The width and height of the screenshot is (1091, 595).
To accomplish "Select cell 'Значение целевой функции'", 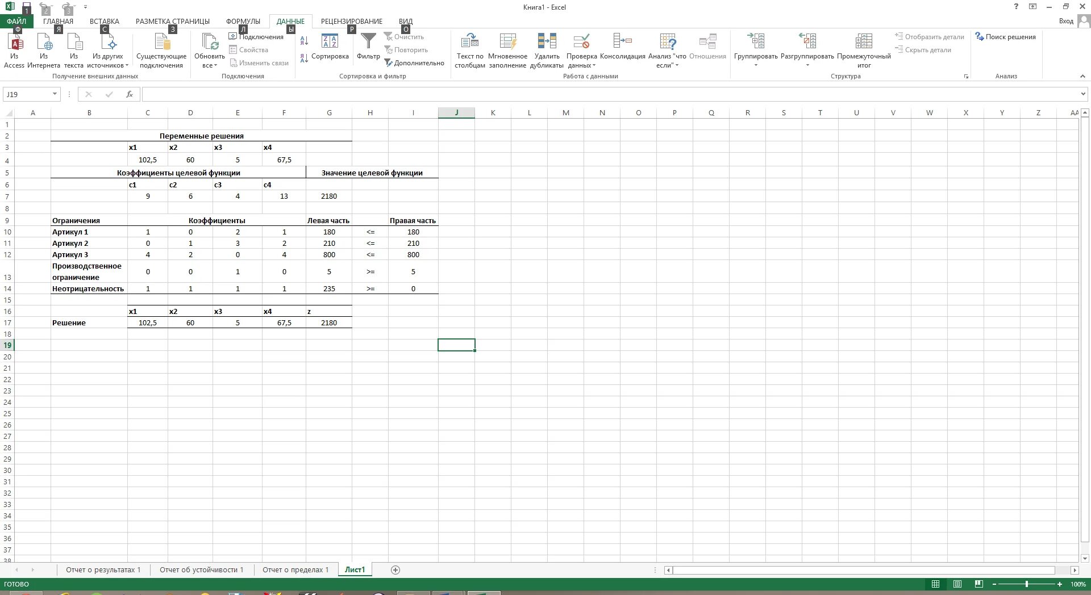I will (372, 173).
